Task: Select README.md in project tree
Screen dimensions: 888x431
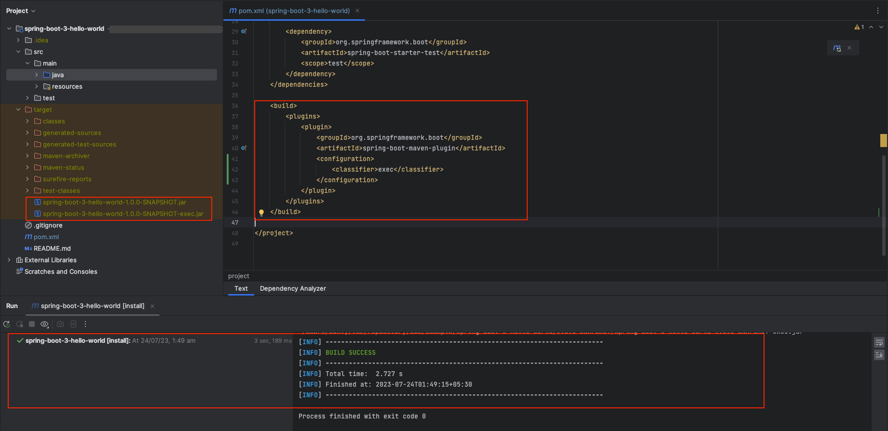Action: [x=52, y=248]
